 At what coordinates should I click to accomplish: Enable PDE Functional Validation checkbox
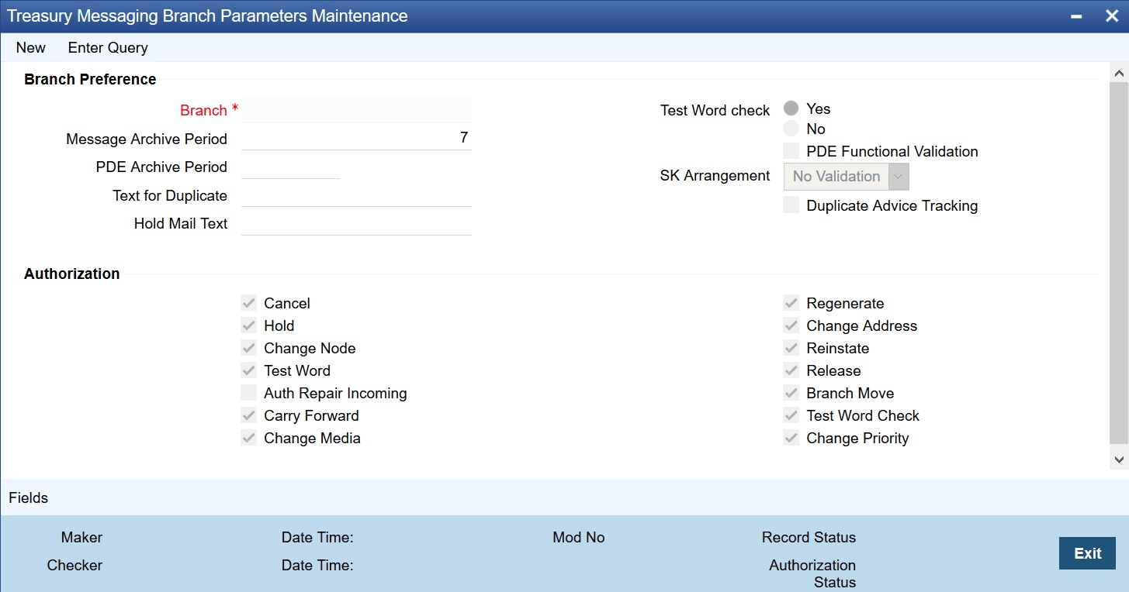coord(791,151)
